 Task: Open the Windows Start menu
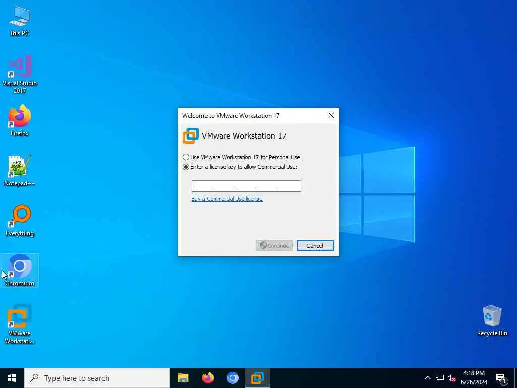12,378
